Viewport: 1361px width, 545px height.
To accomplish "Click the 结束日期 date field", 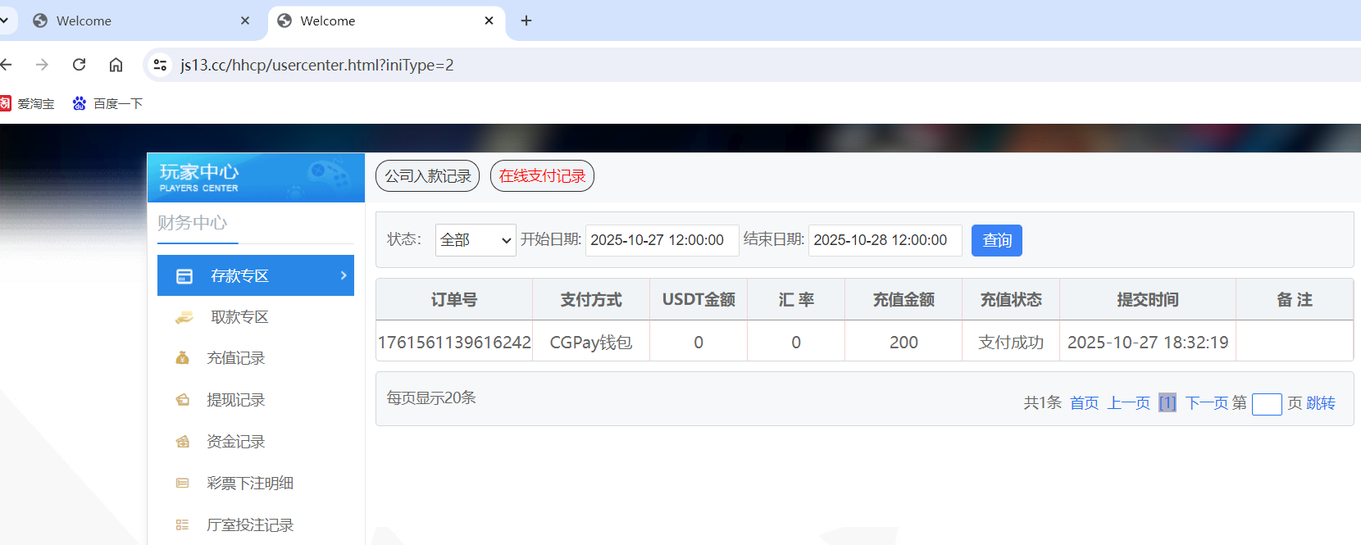I will pos(885,240).
